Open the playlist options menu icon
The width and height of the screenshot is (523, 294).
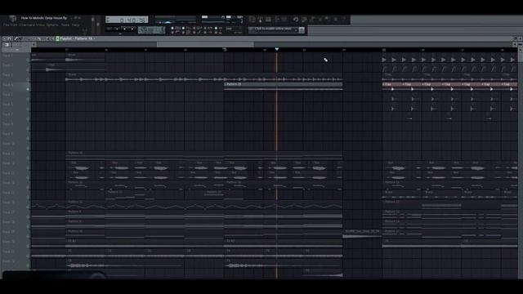pyautogui.click(x=5, y=38)
